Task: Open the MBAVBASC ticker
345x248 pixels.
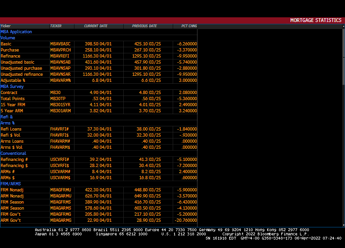Action: [60, 44]
